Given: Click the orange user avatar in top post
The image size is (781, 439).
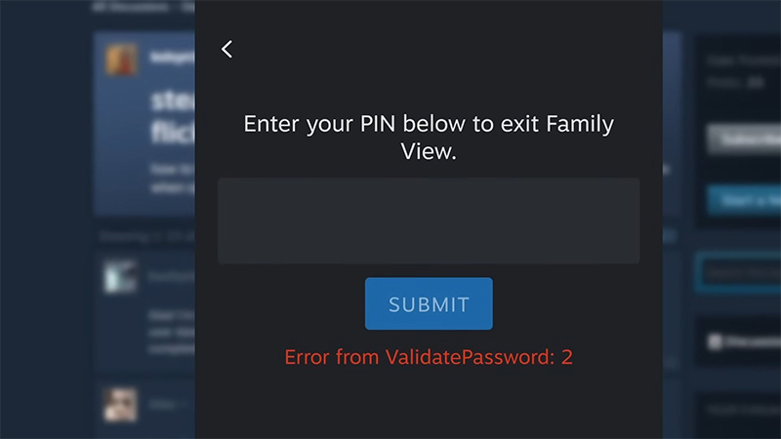Looking at the screenshot, I should coord(121,60).
